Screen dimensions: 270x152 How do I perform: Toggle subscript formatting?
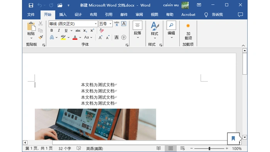pos(85,30)
